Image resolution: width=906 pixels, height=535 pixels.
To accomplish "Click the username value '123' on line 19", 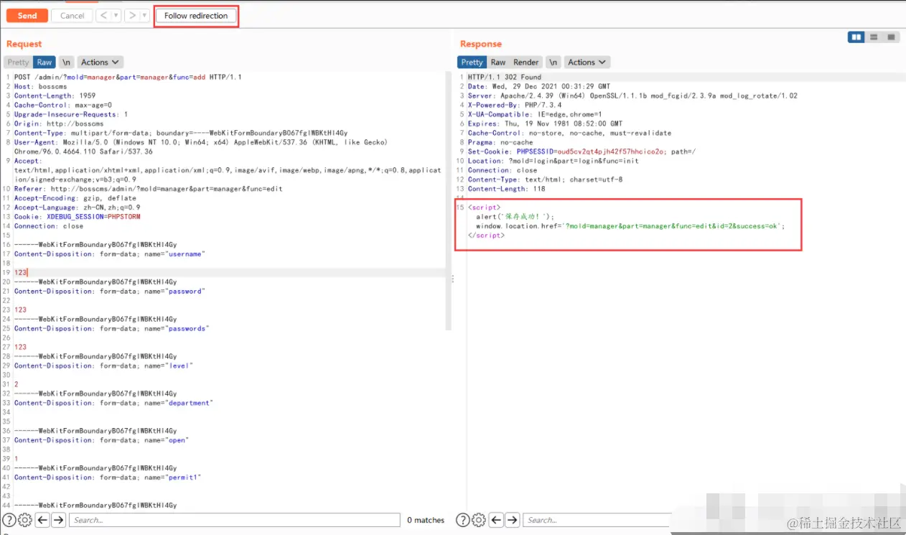I will pos(21,272).
